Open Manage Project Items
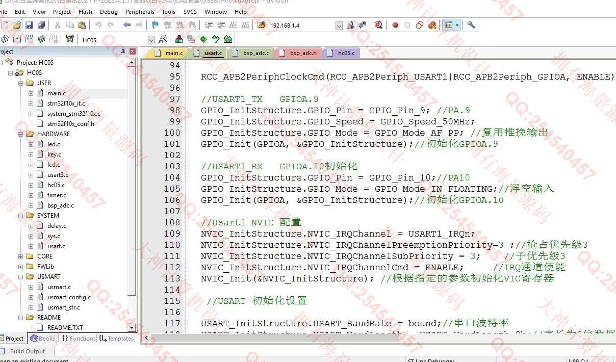The width and height of the screenshot is (616, 362). pyautogui.click(x=179, y=39)
